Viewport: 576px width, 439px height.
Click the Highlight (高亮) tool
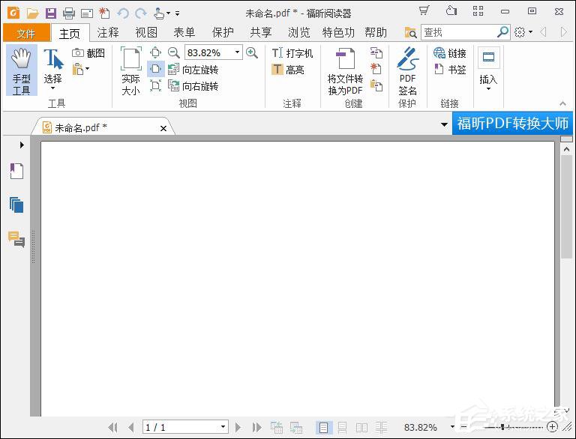pyautogui.click(x=288, y=70)
